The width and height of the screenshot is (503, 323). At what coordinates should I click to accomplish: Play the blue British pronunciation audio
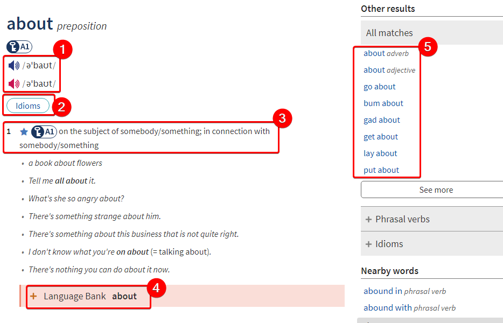pyautogui.click(x=14, y=66)
